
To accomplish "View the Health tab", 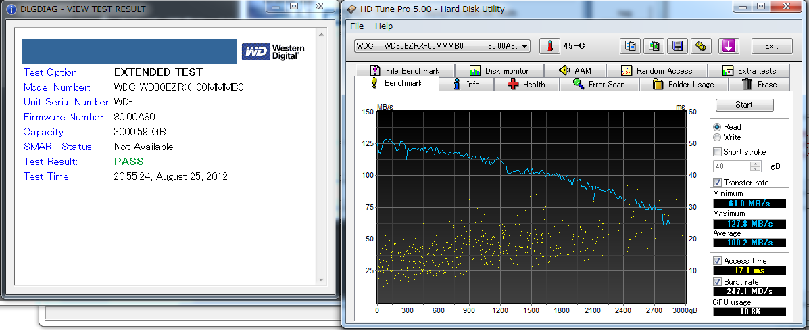I will tap(526, 84).
